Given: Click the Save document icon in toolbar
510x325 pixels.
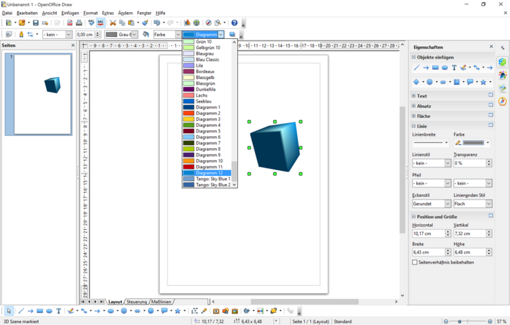Looking at the screenshot, I should click(36, 23).
